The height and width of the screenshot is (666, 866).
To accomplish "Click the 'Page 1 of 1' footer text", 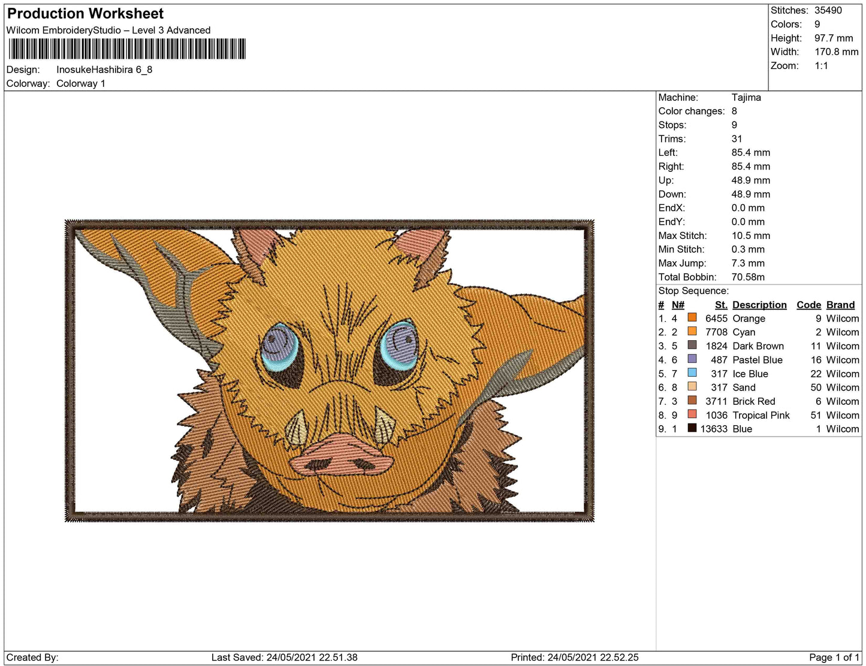I will 834,657.
